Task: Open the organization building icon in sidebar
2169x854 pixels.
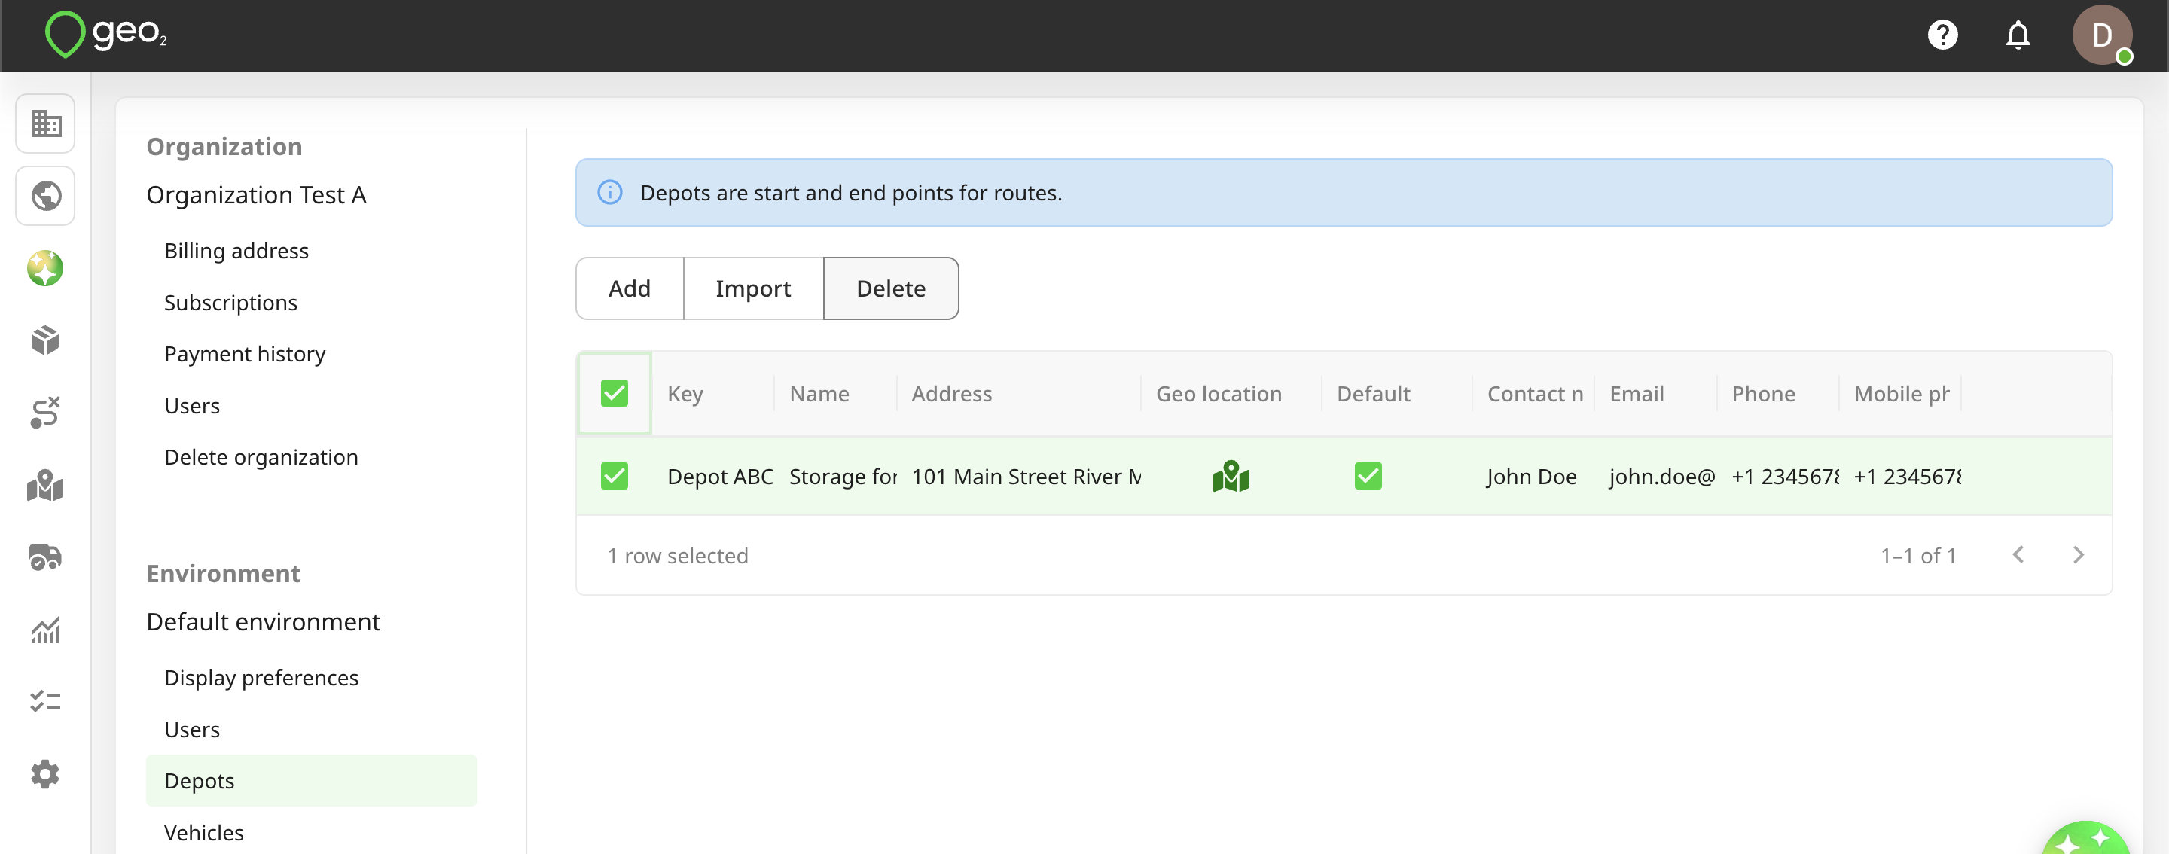Action: click(45, 124)
